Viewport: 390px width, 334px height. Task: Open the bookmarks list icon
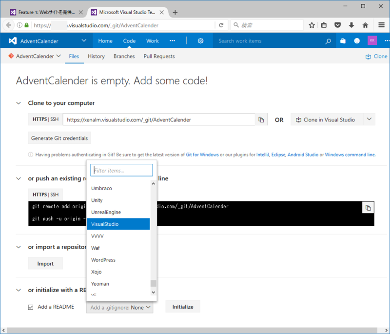324,25
